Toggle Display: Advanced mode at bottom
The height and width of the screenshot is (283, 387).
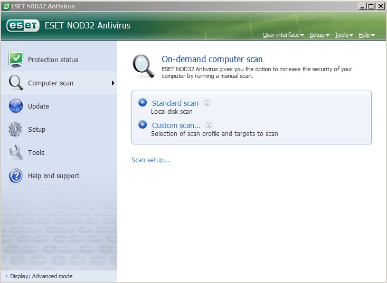(41, 276)
